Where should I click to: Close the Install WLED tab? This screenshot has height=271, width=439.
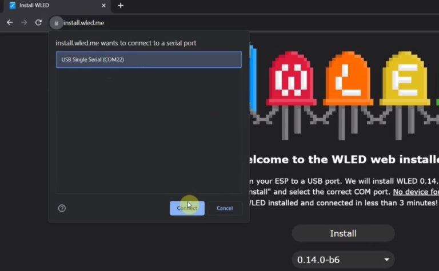click(x=103, y=6)
